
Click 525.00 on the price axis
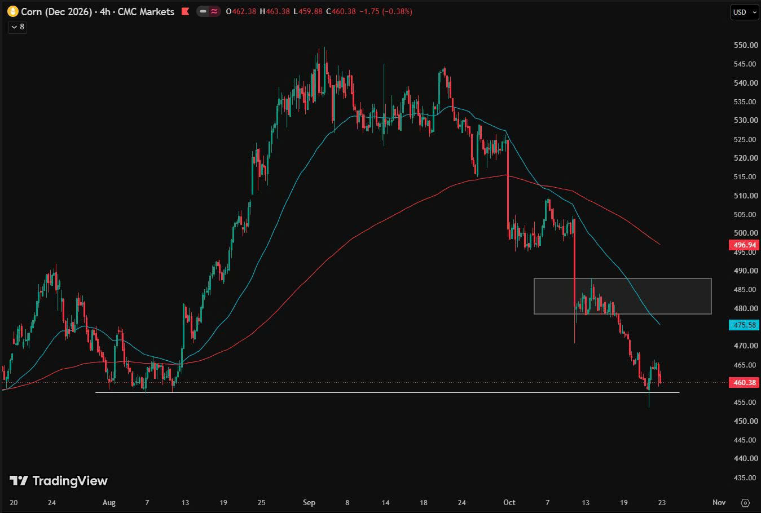click(745, 139)
